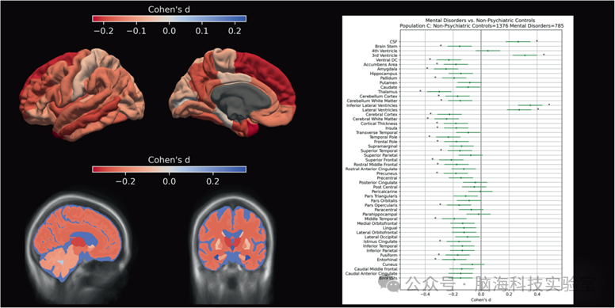Click the 'Posterior Cingulate' row label

click(379, 183)
